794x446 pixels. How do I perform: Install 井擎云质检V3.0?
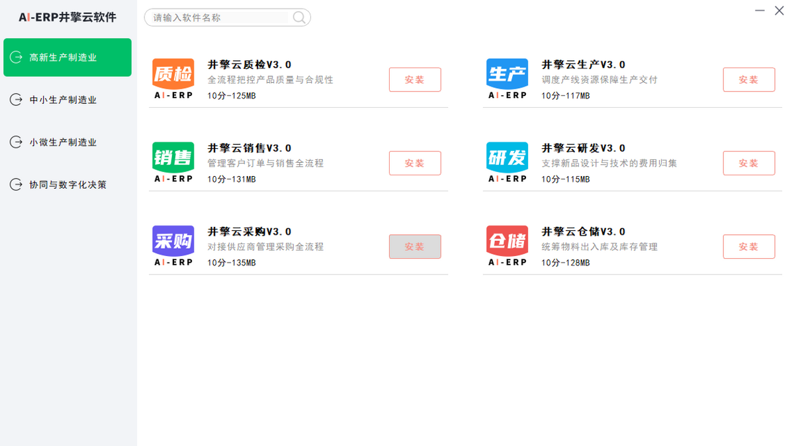(x=415, y=79)
